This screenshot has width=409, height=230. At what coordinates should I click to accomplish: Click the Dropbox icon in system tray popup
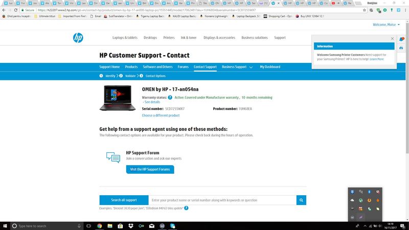[x=352, y=192]
